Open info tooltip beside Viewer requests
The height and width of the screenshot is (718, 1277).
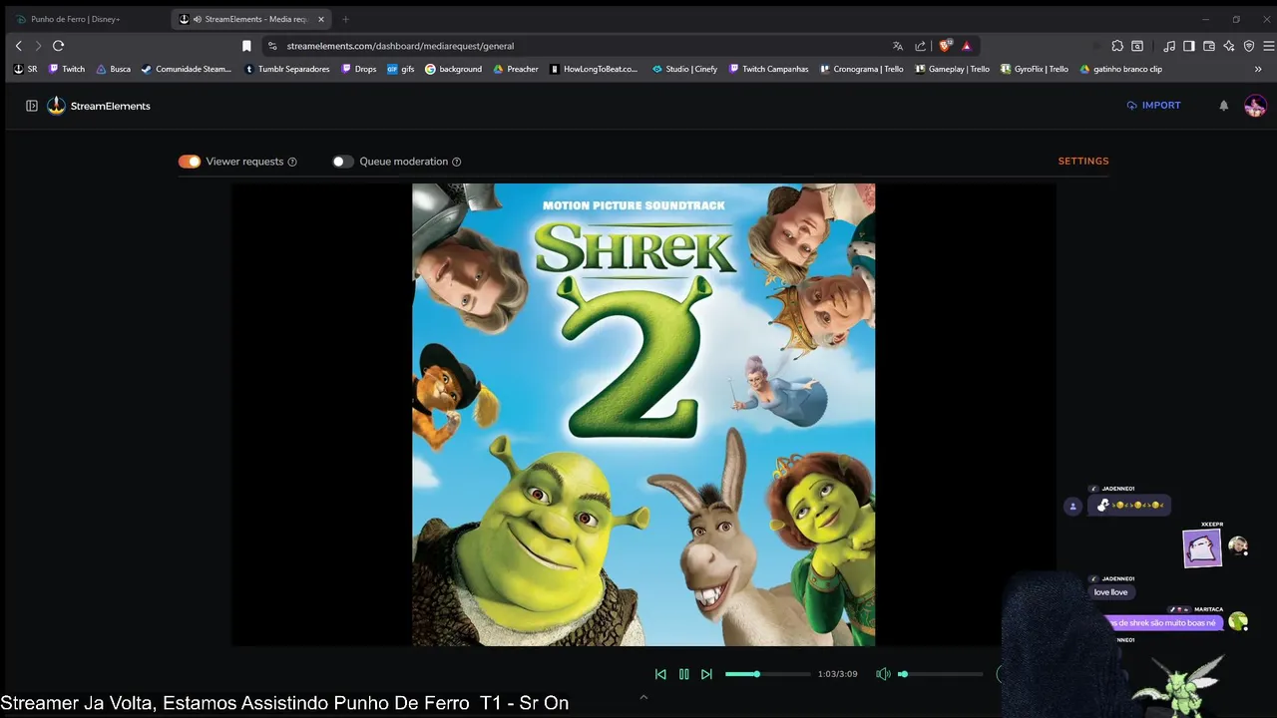292,162
